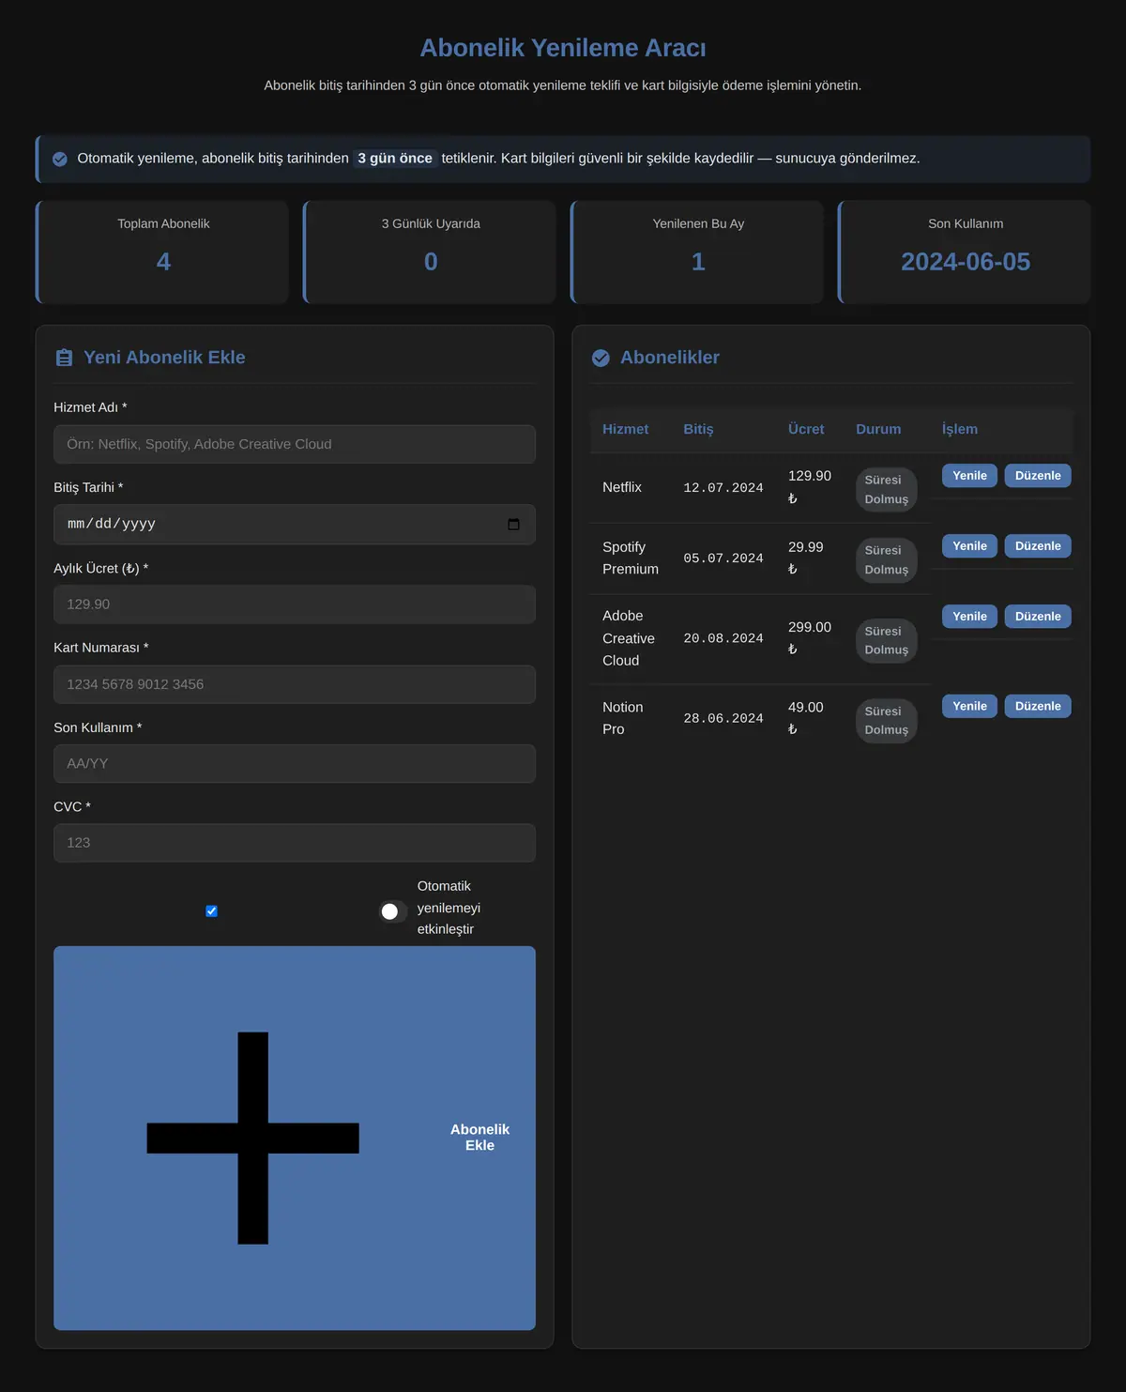Click the Yenilenen Bu Ay stat card

[697, 252]
